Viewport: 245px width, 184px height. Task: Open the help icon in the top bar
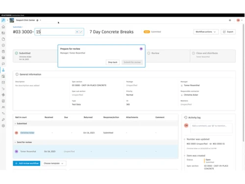point(230,20)
